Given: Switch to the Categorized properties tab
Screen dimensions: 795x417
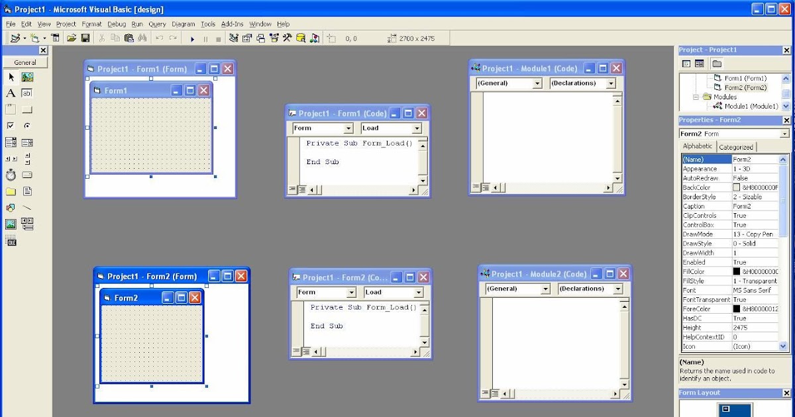Looking at the screenshot, I should pos(736,147).
